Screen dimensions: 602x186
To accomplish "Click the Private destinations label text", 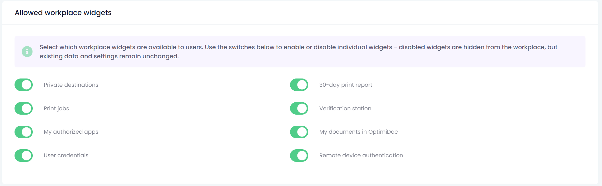I will point(71,85).
